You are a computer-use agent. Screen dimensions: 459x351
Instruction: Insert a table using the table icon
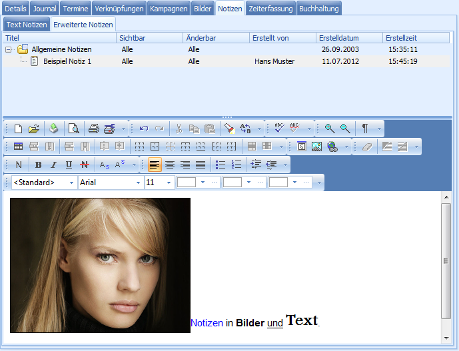tap(19, 147)
